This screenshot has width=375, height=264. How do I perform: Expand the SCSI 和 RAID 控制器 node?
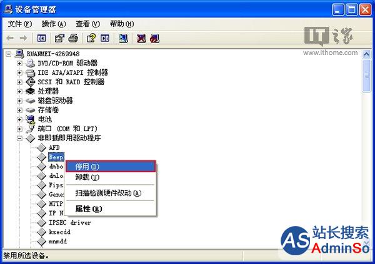pos(19,82)
